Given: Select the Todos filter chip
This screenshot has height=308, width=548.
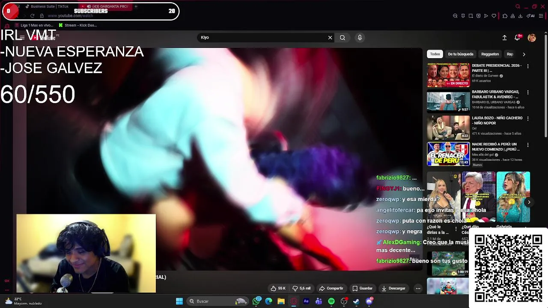Looking at the screenshot, I should pos(435,54).
